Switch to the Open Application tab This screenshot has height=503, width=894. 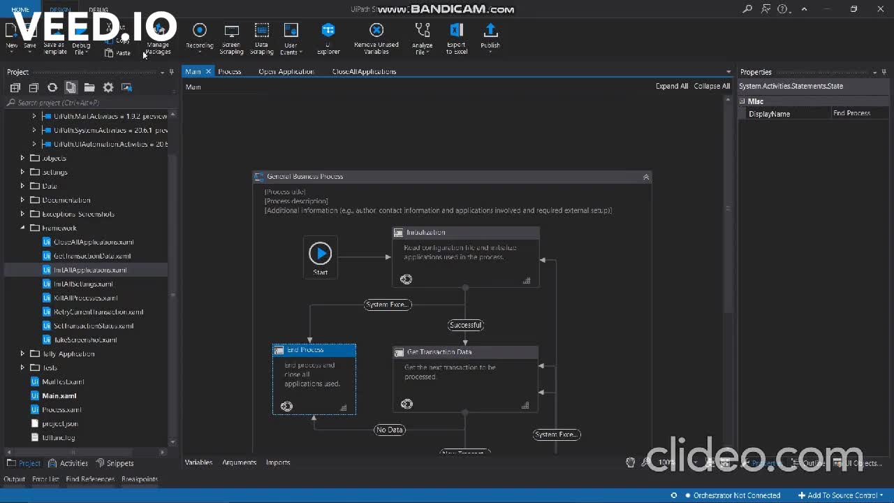[286, 71]
